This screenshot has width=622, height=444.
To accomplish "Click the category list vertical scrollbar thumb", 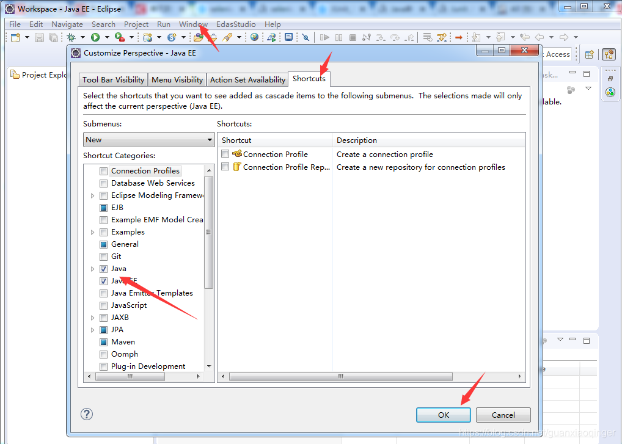I will pyautogui.click(x=208, y=232).
